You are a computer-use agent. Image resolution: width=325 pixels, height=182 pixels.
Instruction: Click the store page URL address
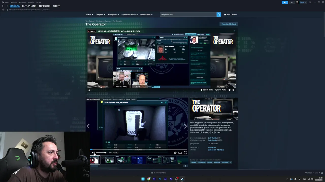coord(29,10)
